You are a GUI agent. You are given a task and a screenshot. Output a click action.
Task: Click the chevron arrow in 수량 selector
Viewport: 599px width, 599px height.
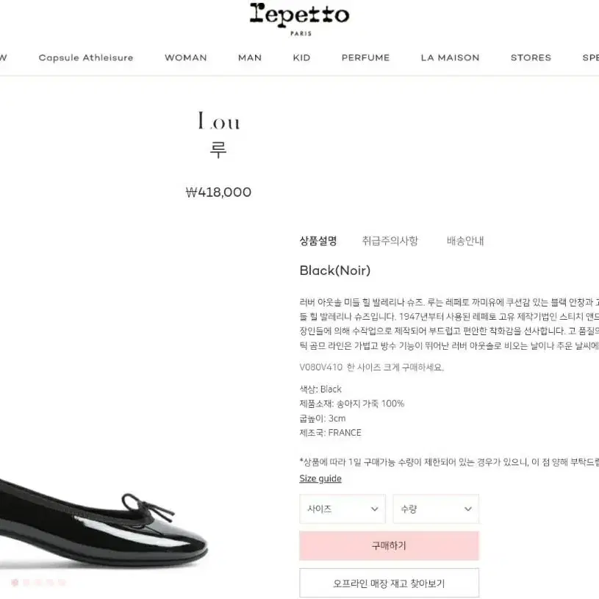tap(468, 509)
